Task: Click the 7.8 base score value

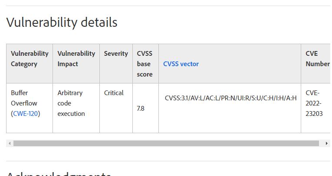Action: (x=141, y=109)
